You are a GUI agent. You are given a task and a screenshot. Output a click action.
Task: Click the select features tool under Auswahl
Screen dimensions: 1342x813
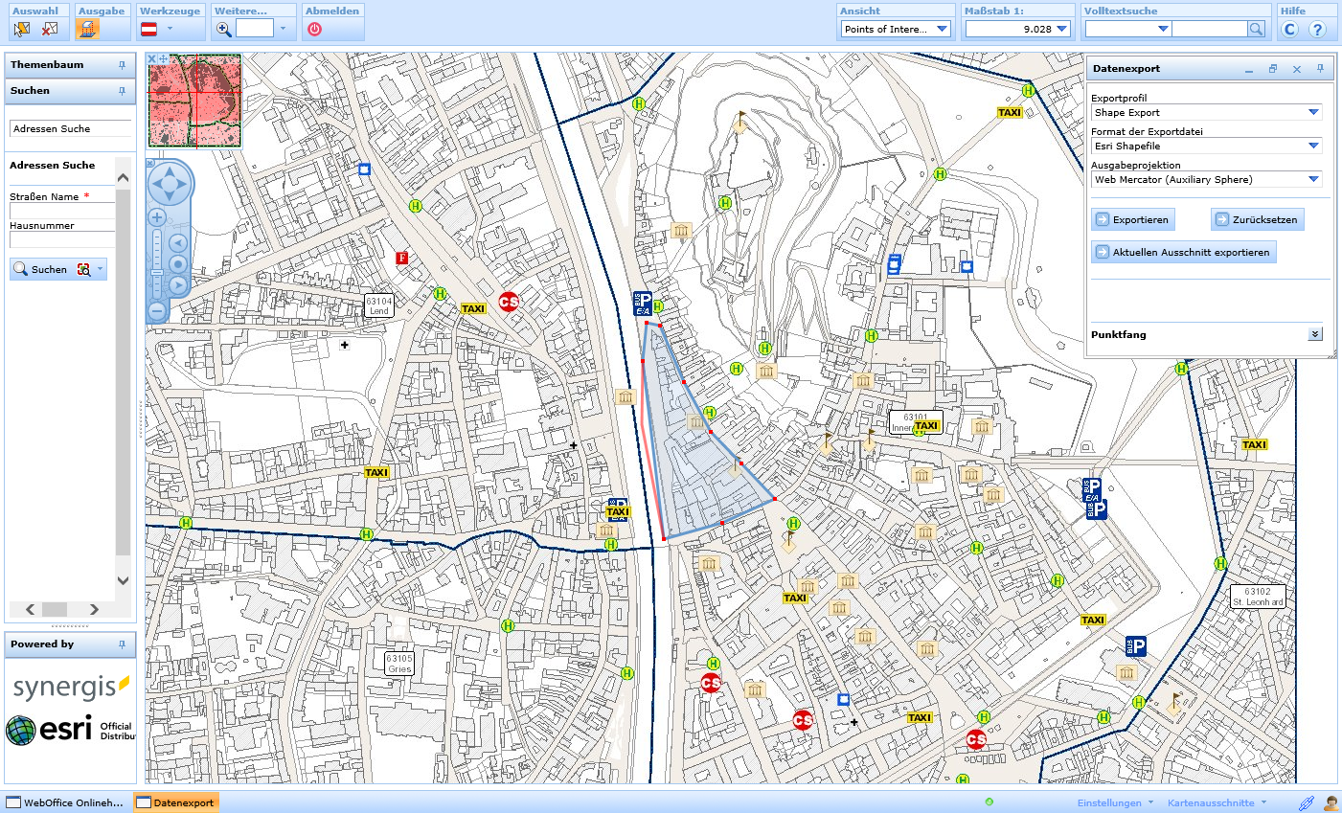pos(22,29)
